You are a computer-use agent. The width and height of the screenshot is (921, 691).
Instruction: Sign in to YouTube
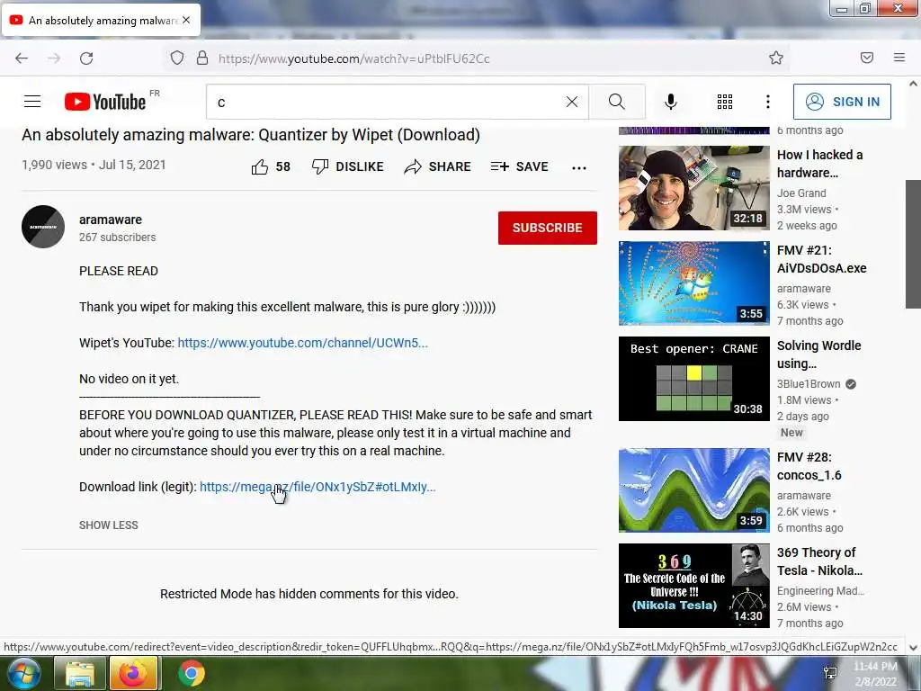click(842, 102)
